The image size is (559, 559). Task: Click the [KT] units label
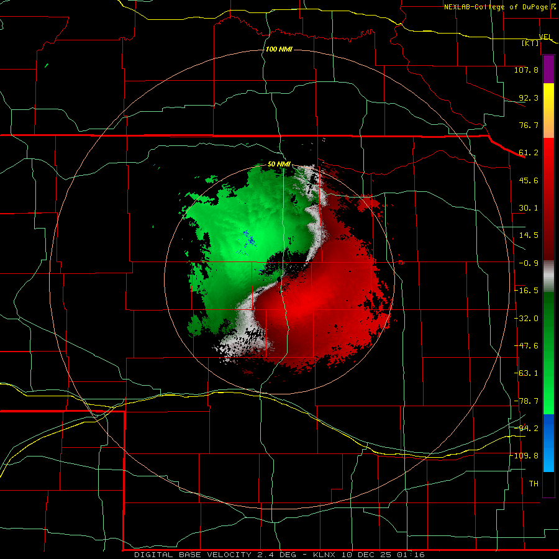(530, 43)
